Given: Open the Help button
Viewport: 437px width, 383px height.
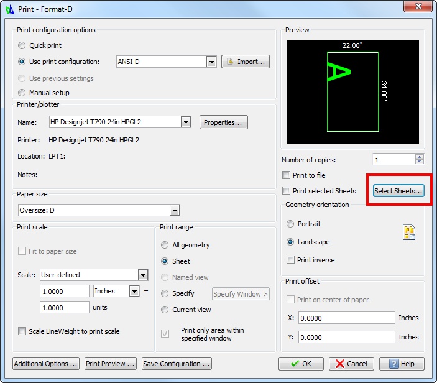Looking at the screenshot, I should pyautogui.click(x=402, y=364).
